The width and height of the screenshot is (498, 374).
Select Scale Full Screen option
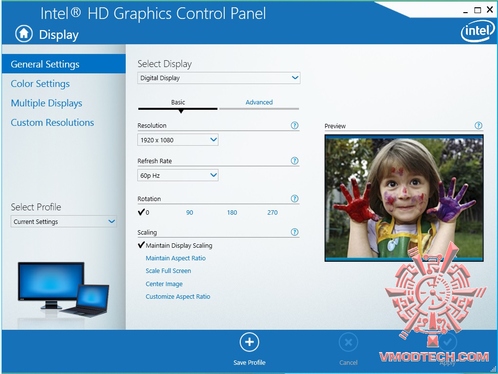tap(168, 271)
